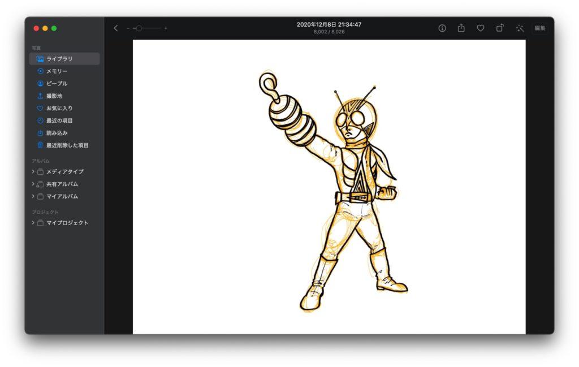Click the 最近の項目 clock icon
This screenshot has height=367, width=579.
coord(40,120)
